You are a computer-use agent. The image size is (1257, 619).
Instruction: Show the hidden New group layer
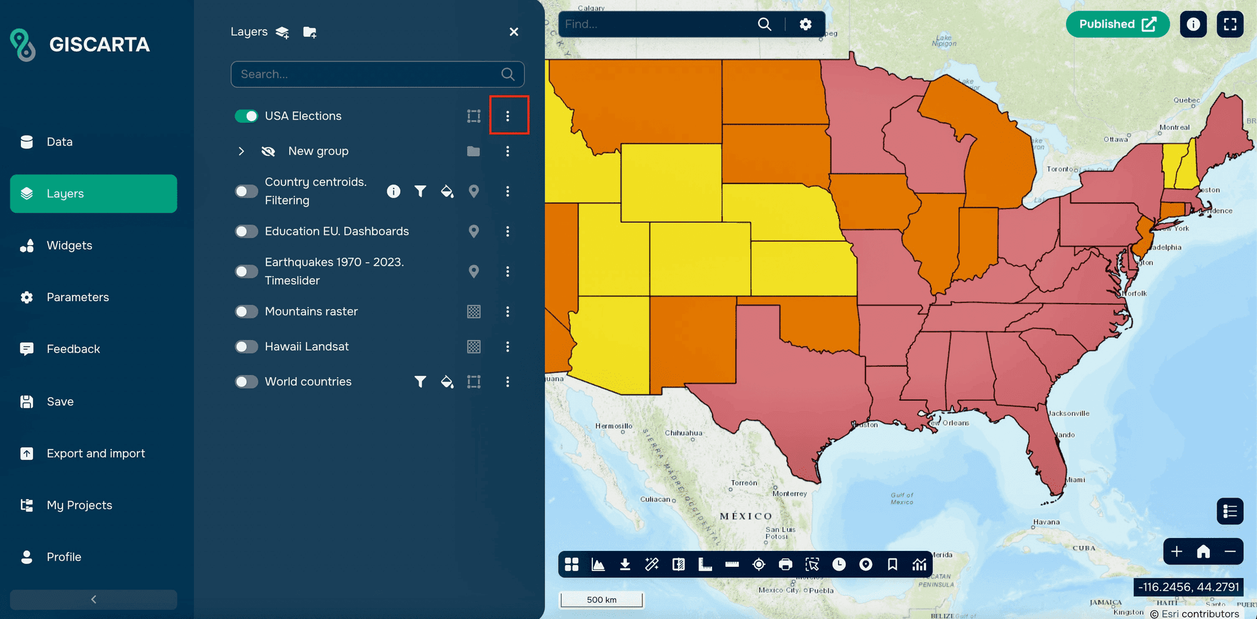(269, 151)
